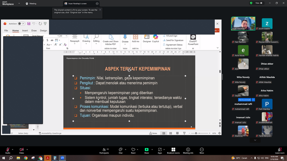Click the Ask to unmute button

point(244,100)
